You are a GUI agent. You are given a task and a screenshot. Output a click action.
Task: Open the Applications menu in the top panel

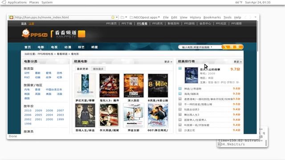(17, 2)
